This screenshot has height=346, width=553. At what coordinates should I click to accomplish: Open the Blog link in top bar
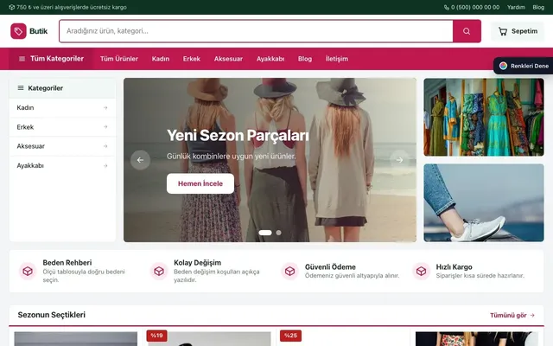[538, 7]
